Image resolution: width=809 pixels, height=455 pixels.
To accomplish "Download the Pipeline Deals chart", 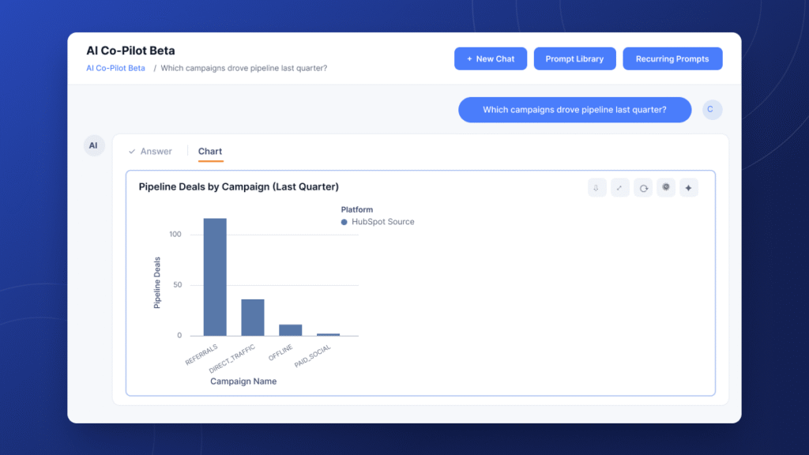I will click(596, 188).
